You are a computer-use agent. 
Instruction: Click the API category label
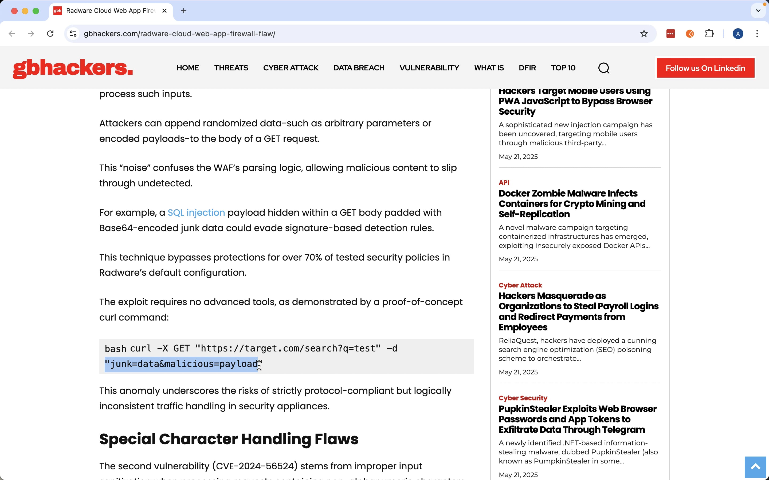click(504, 183)
